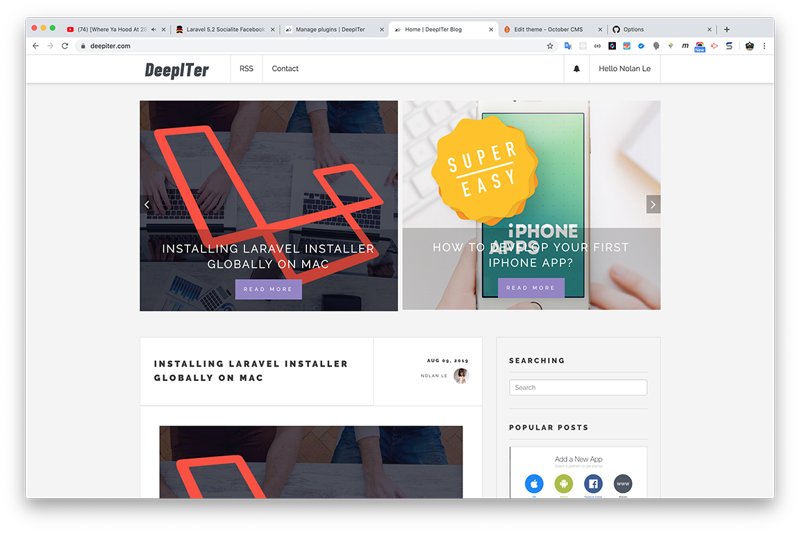Screen dimensions: 800x533
Task: Open the black square circular-logo extension
Action: pyautogui.click(x=612, y=46)
